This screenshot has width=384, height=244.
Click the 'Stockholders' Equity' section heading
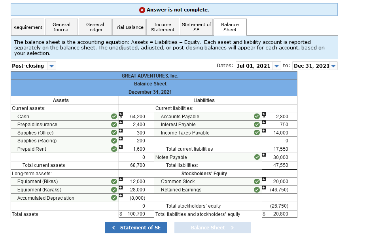coord(204,174)
